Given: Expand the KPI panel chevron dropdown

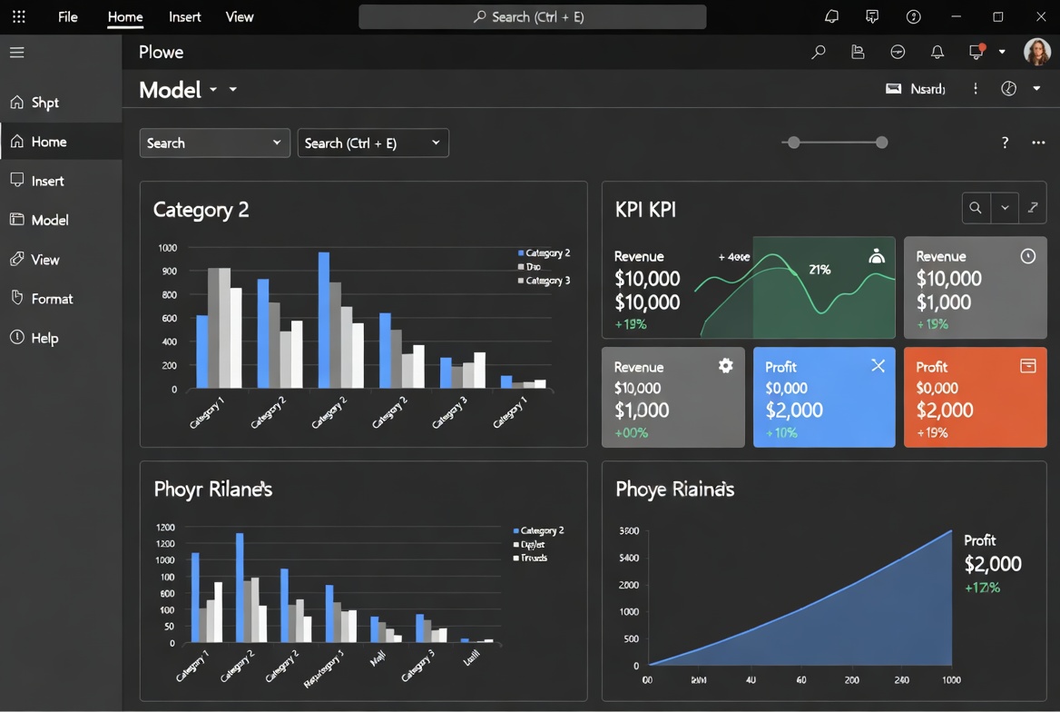Looking at the screenshot, I should tap(1005, 208).
